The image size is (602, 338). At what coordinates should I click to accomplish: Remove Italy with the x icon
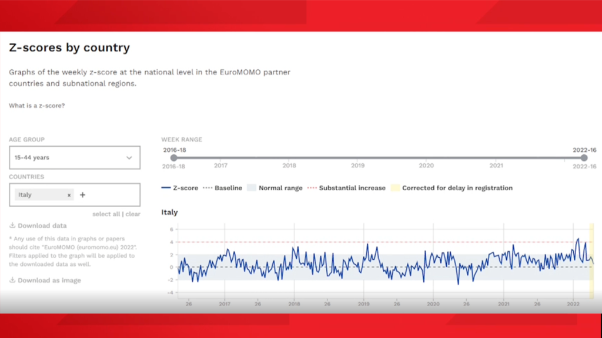[69, 195]
